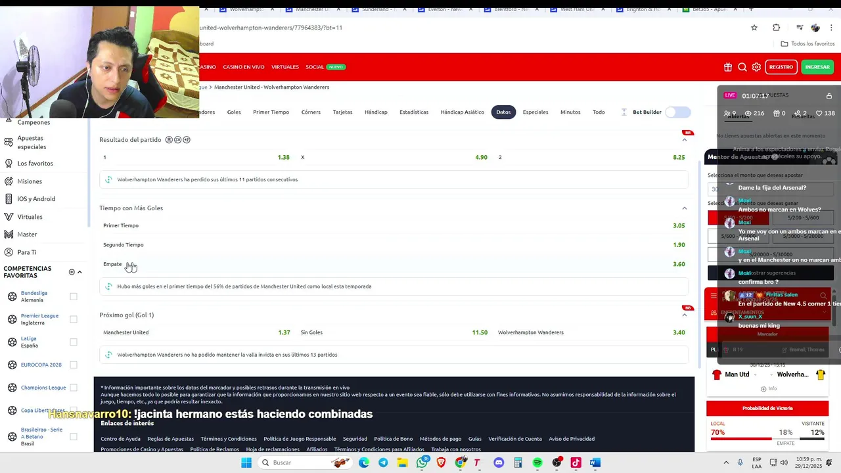841x473 pixels.
Task: Open File Explorer from the taskbar
Action: tap(402, 462)
